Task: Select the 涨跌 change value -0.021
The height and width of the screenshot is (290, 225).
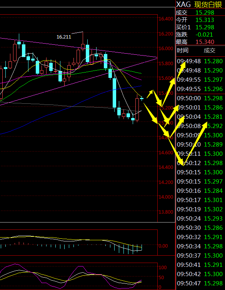Action: coord(204,35)
